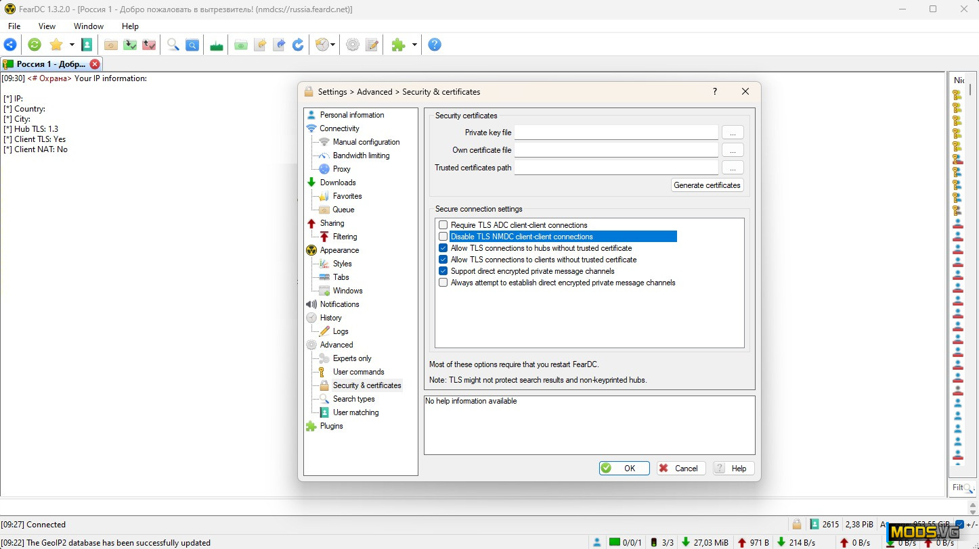This screenshot has height=549, width=979.
Task: Open the dropdown arrow beside the clock icon
Action: tap(333, 45)
